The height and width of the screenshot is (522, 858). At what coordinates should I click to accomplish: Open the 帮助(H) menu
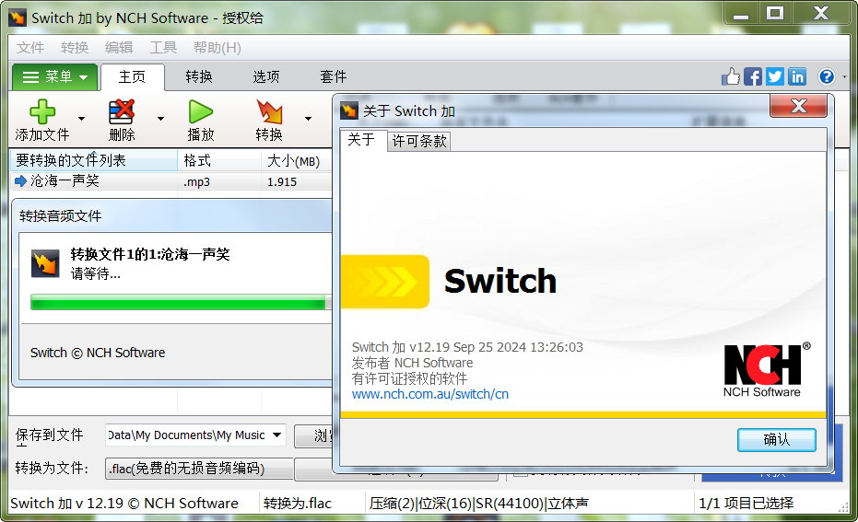(x=217, y=48)
